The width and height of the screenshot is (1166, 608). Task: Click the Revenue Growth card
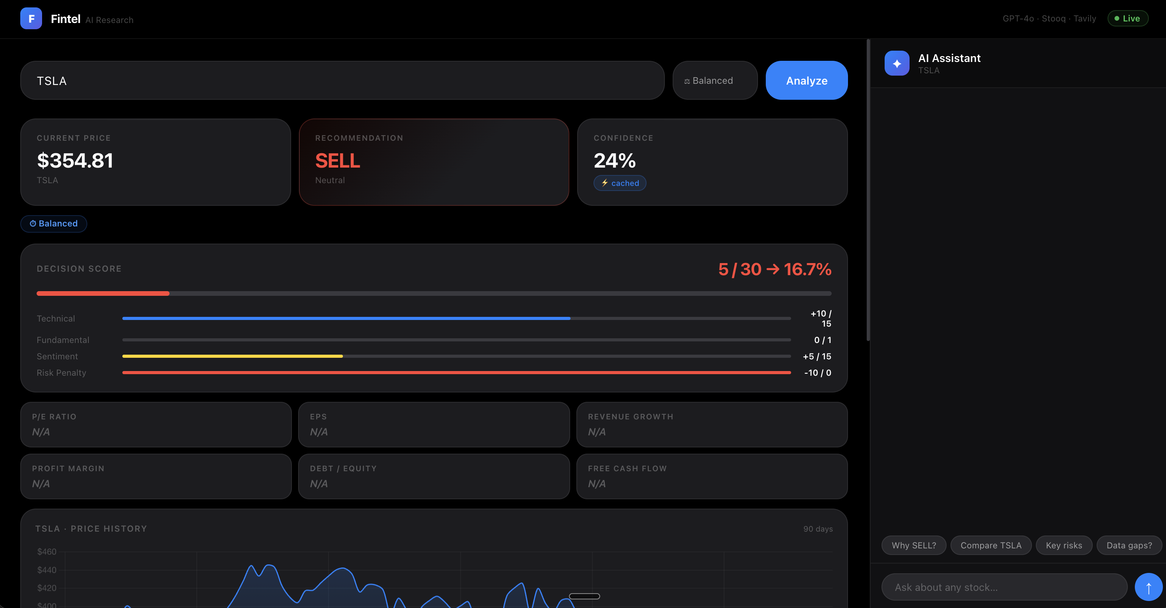click(x=712, y=425)
